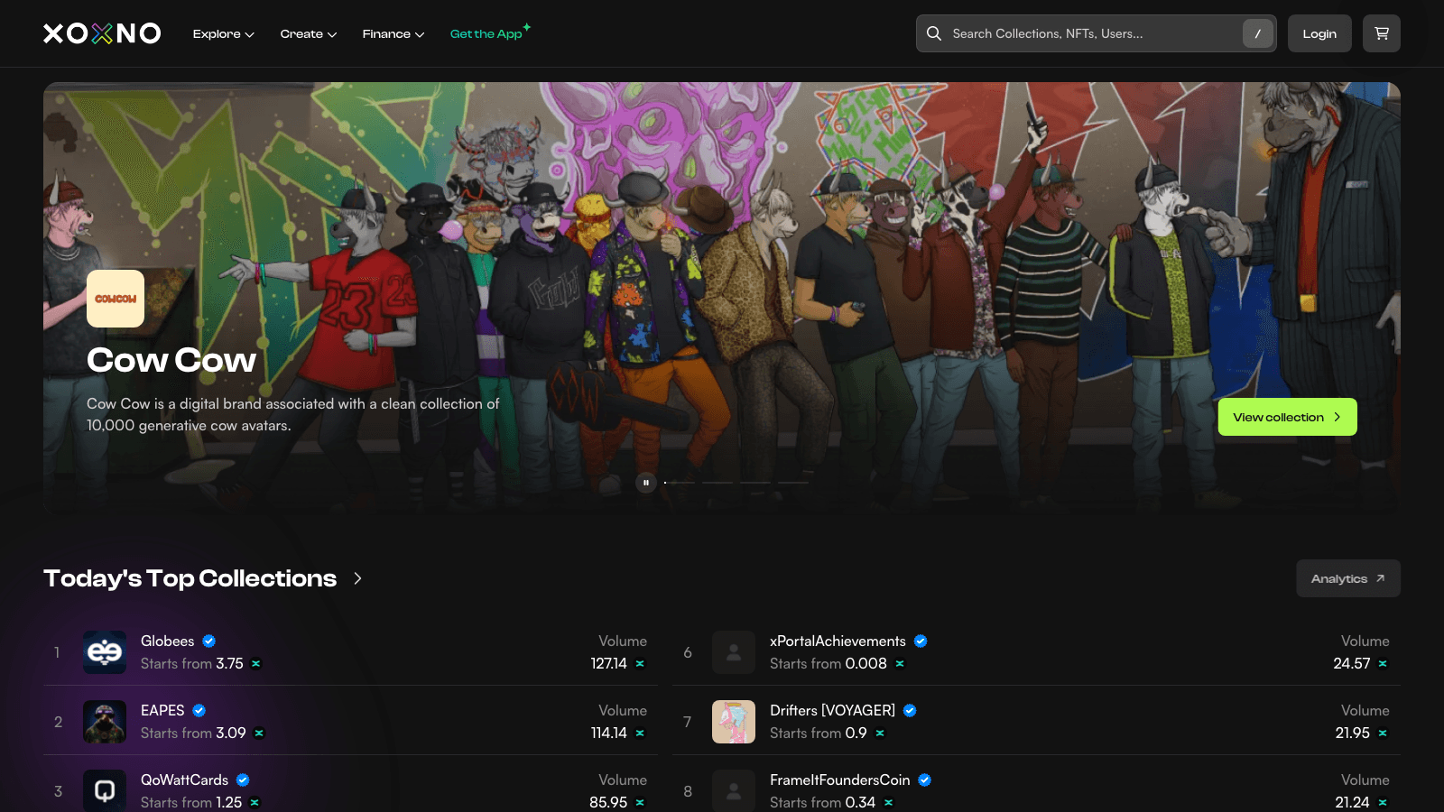Click the search magnifier icon
The height and width of the screenshot is (812, 1444).
point(934,33)
